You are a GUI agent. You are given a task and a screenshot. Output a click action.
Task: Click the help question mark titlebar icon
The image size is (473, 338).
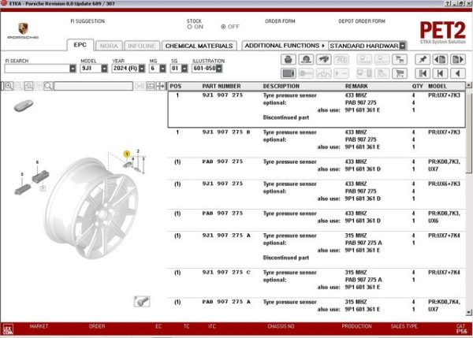[448, 3]
